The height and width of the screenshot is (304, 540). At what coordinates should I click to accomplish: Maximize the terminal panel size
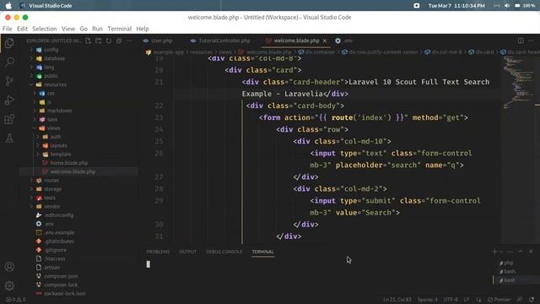click(521, 252)
